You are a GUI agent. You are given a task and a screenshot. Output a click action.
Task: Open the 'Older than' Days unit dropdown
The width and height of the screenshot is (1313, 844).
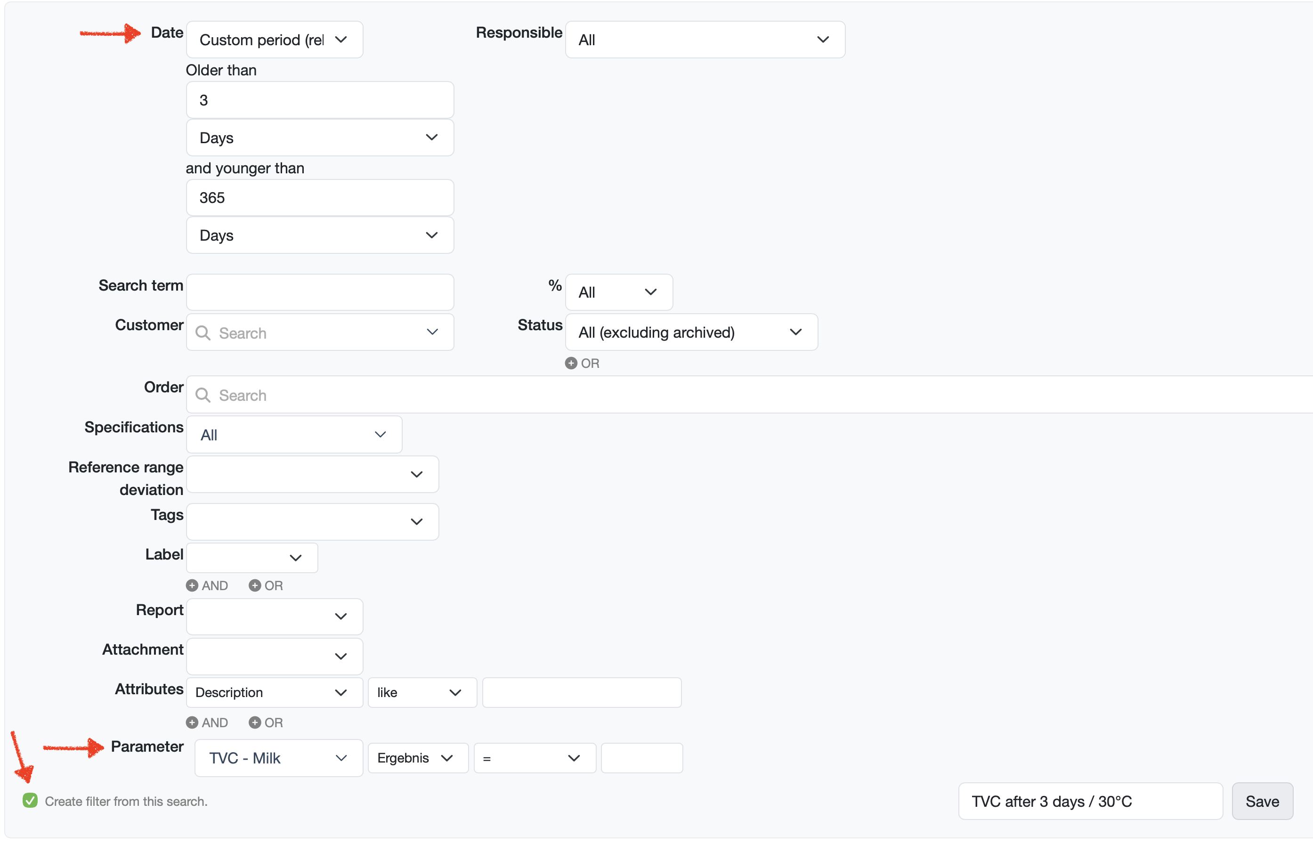point(319,138)
